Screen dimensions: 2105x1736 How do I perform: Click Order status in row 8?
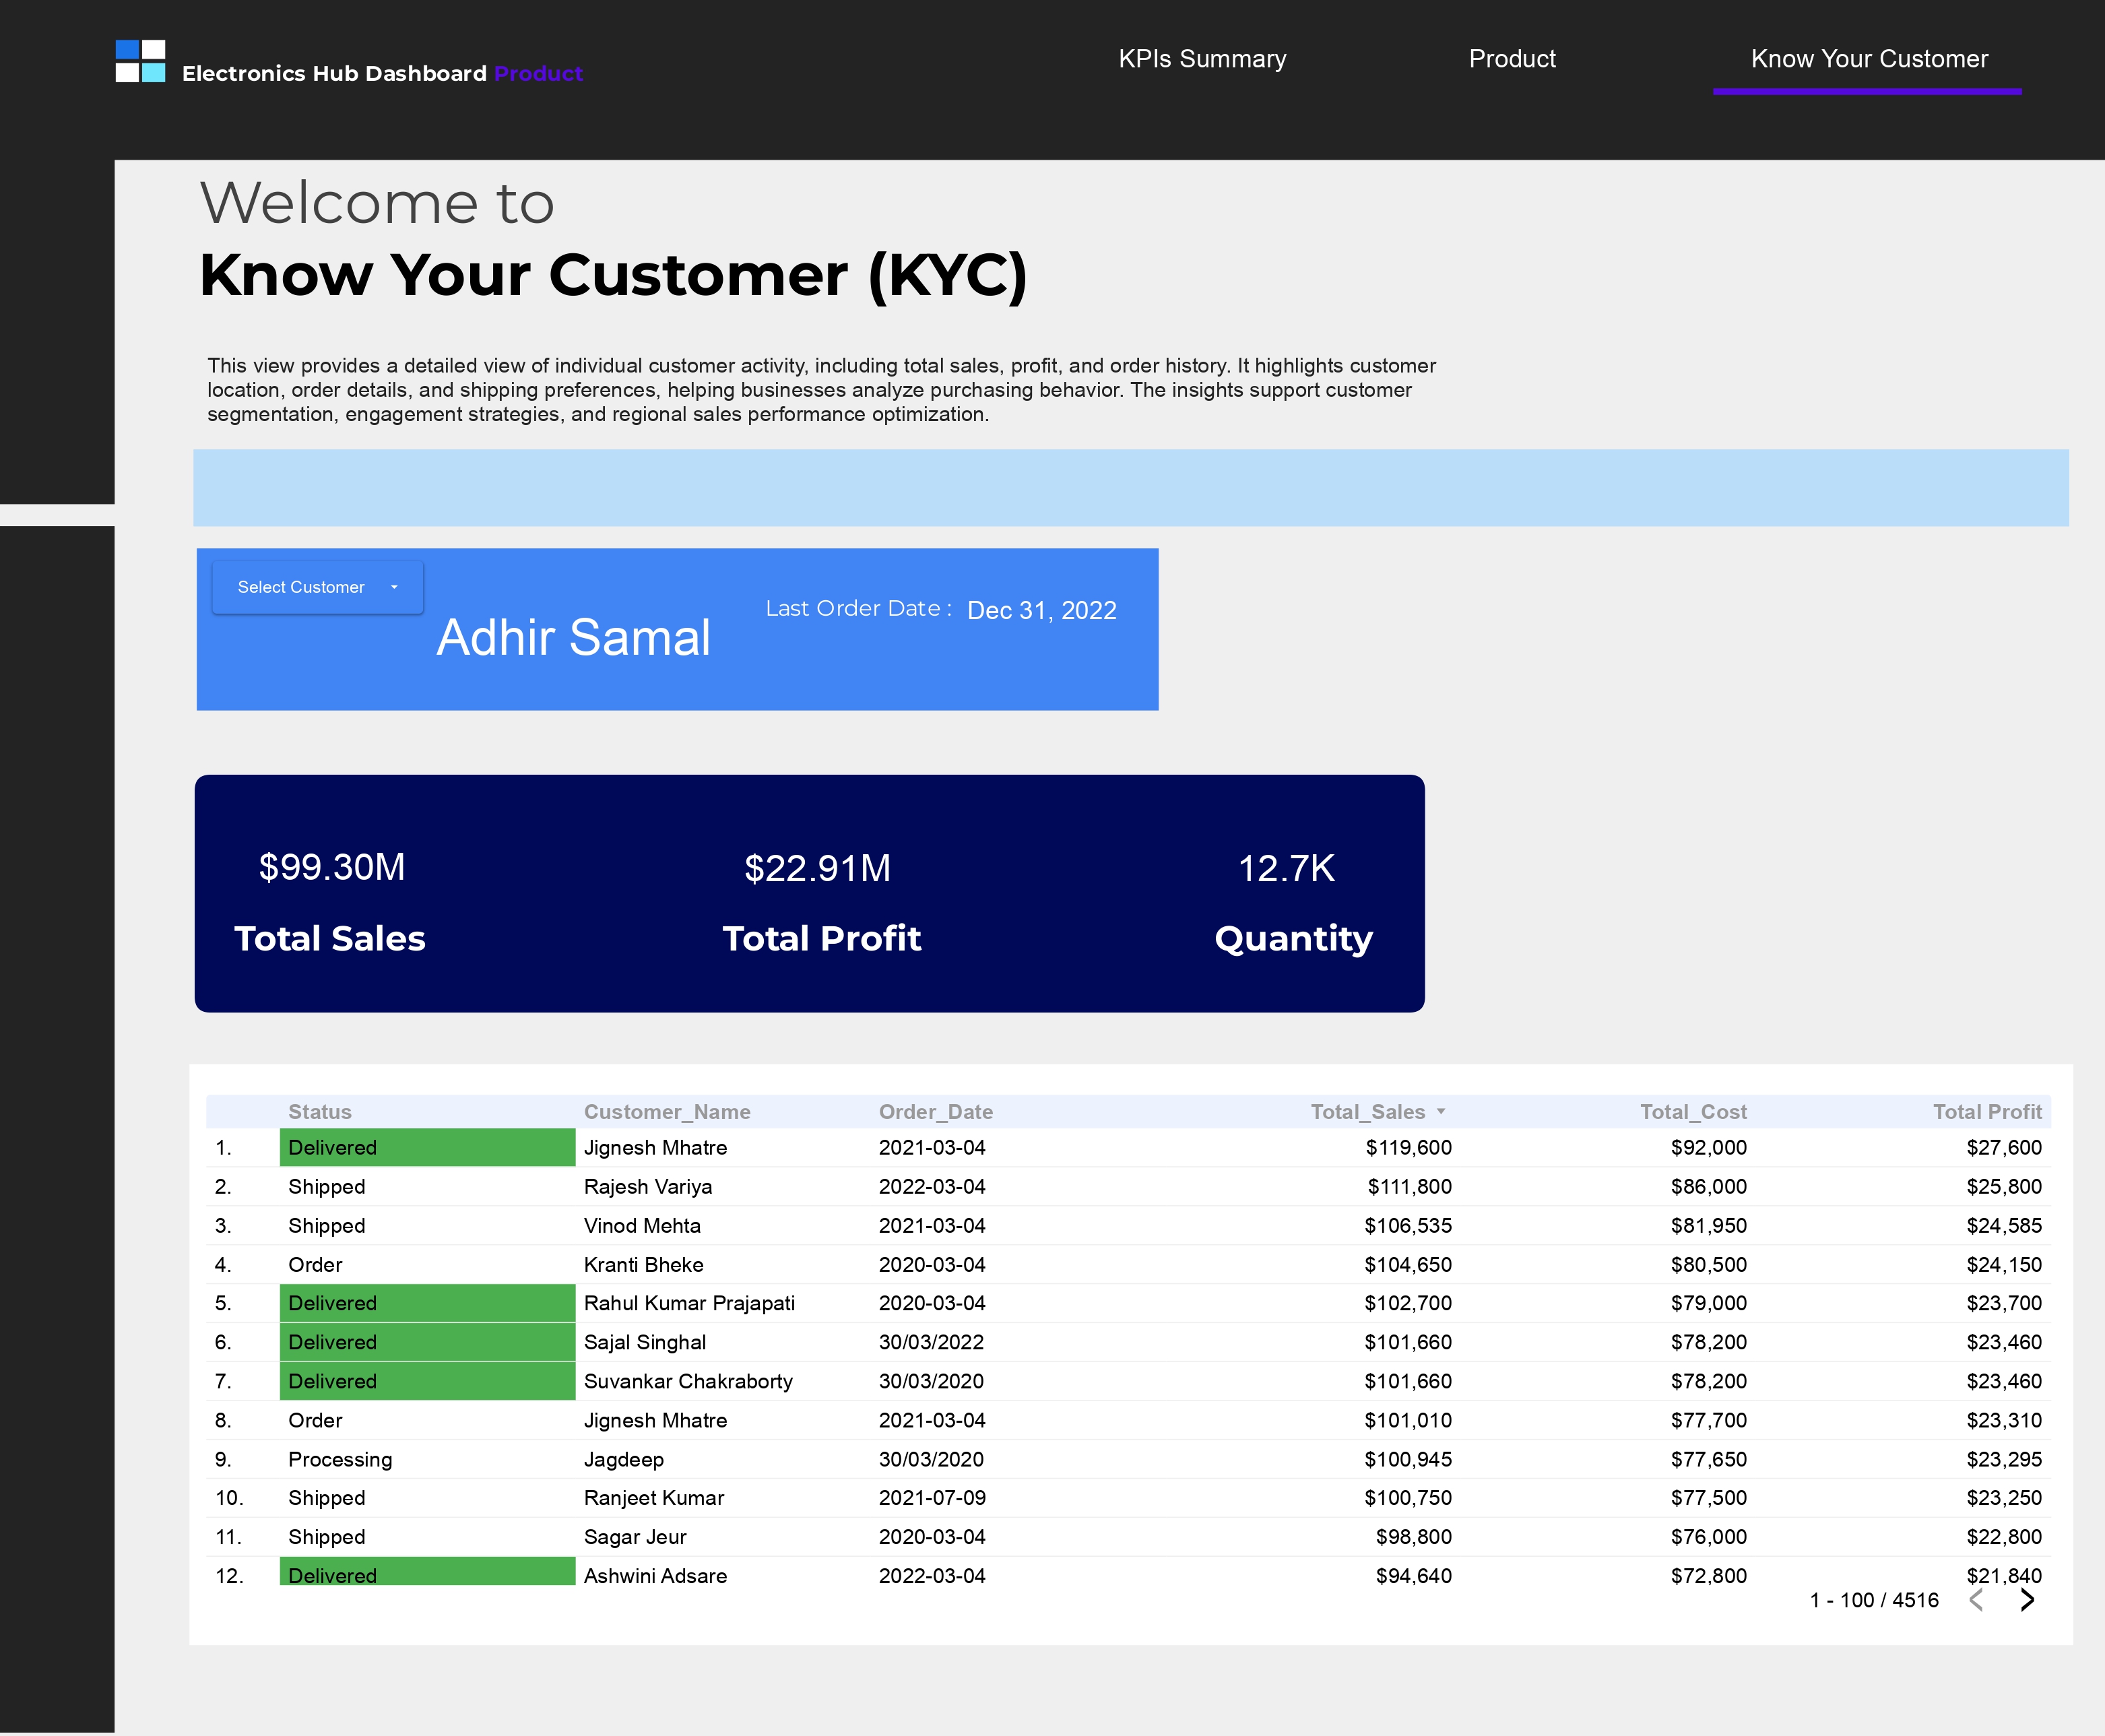click(x=315, y=1421)
